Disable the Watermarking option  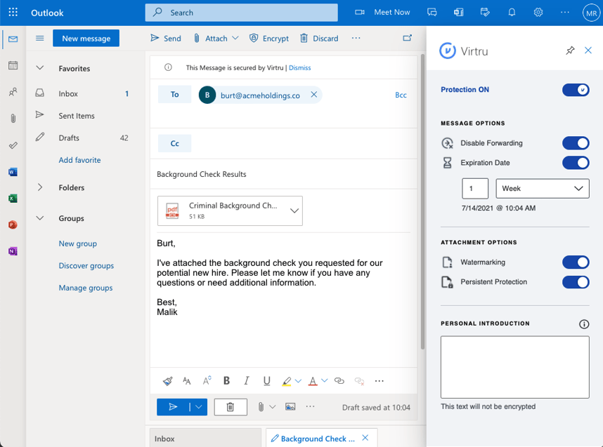pyautogui.click(x=576, y=262)
